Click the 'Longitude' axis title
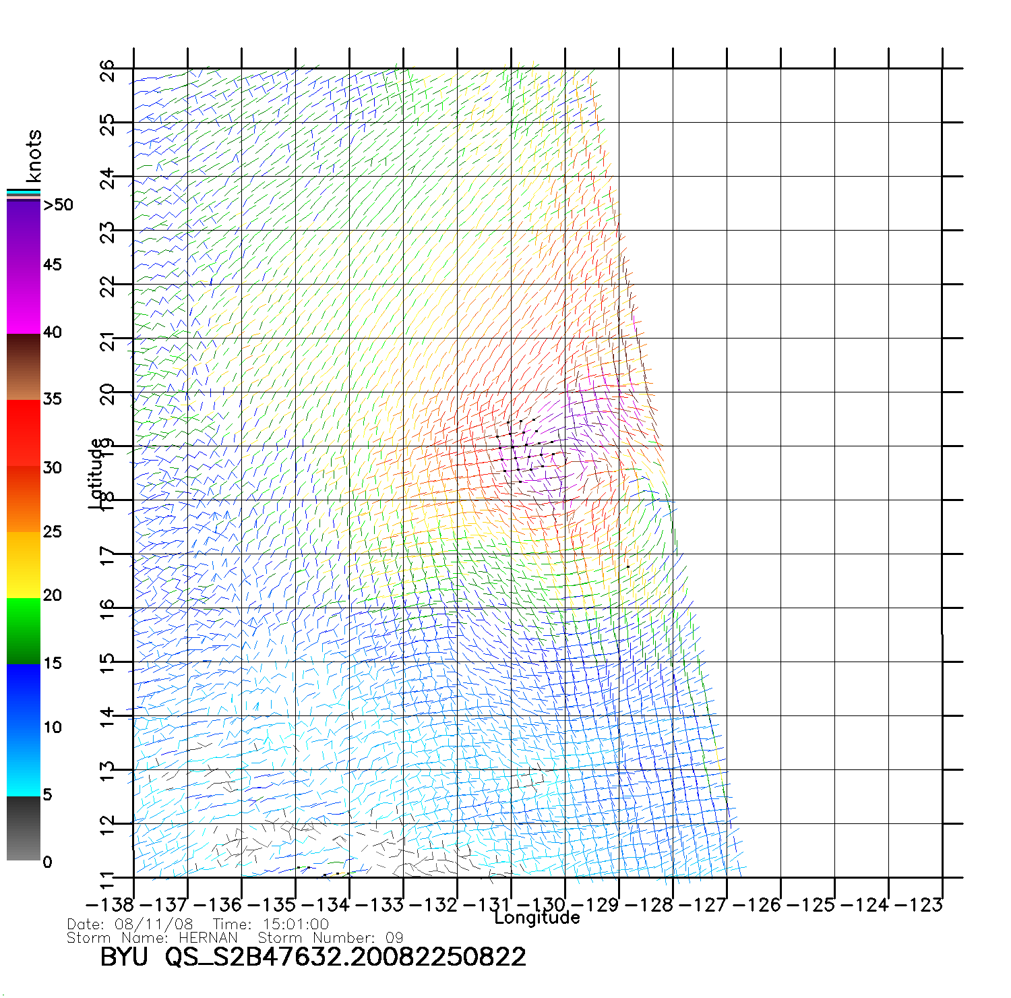This screenshot has width=1011, height=998. (537, 917)
